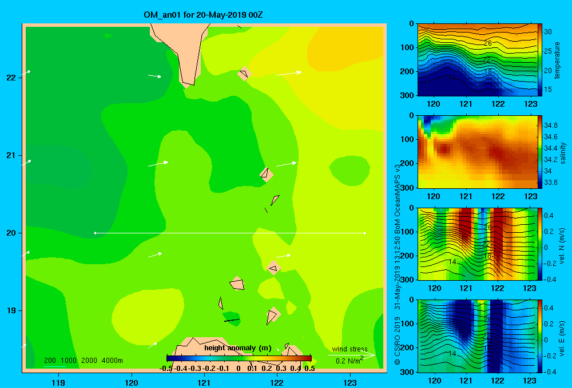The image size is (572, 388).
Task: Open the temperature cross-section panel
Action: [477, 60]
